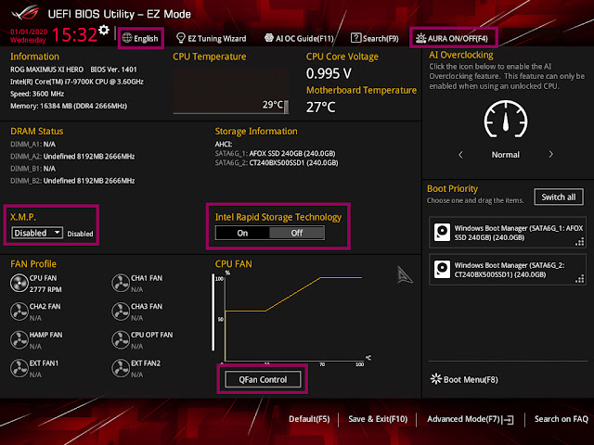Click the Speed: 3600 MHz text
Image resolution: width=594 pixels, height=445 pixels.
[x=37, y=94]
